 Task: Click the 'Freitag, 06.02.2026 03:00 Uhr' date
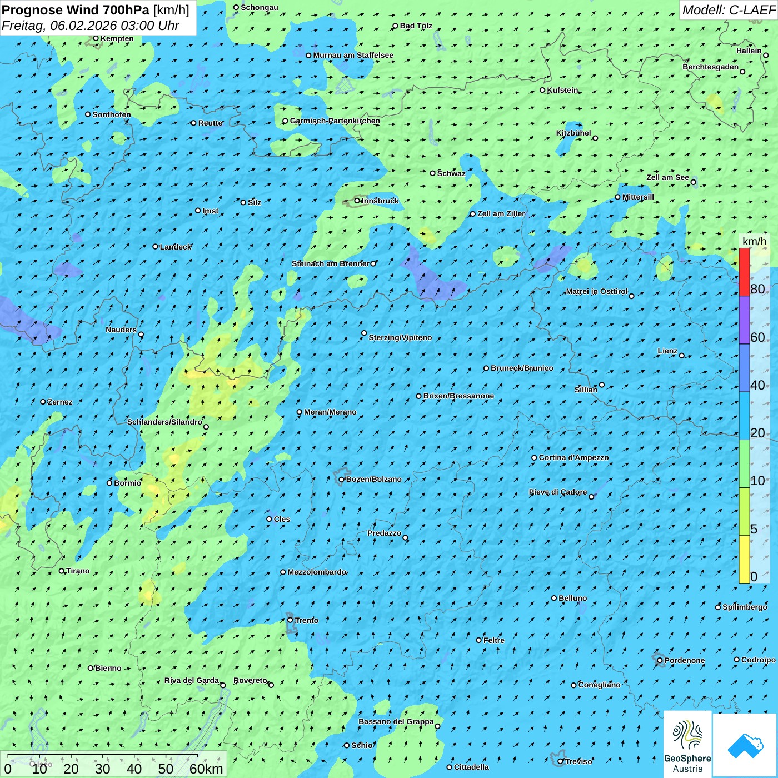pyautogui.click(x=91, y=26)
